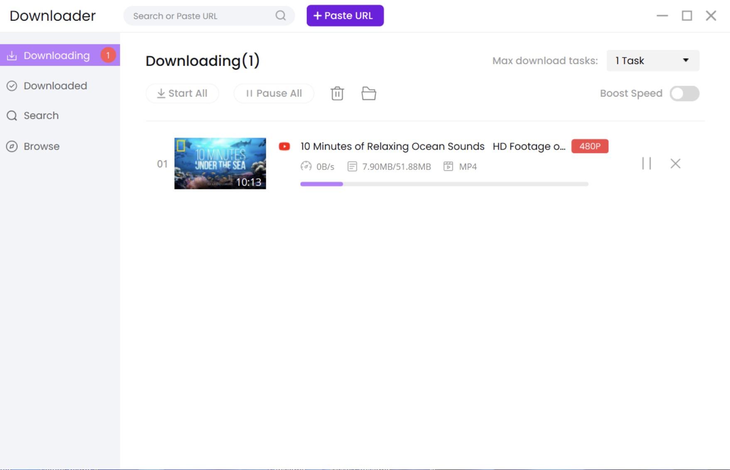
Task: Go to the Browse section
Action: pyautogui.click(x=42, y=146)
